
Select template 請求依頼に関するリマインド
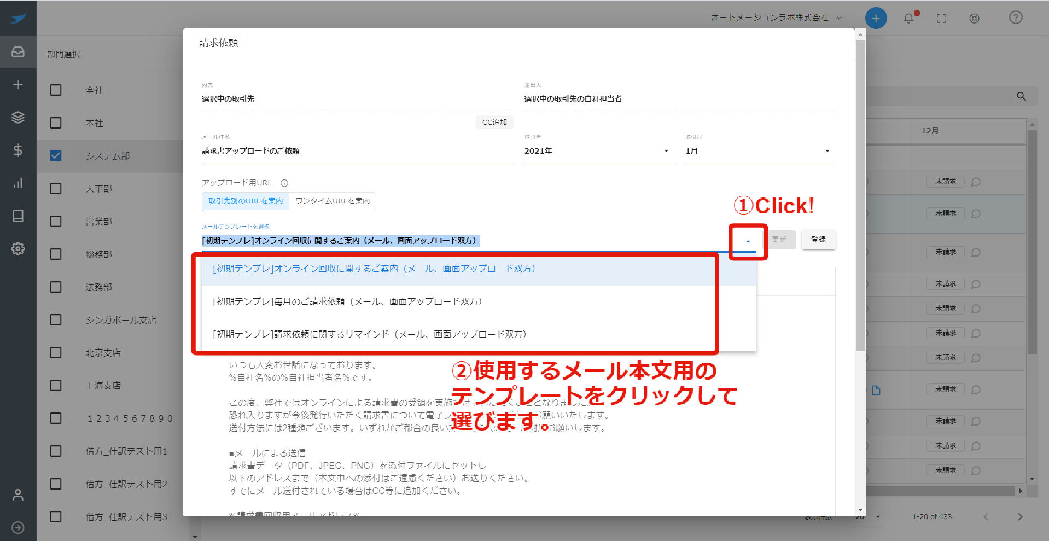(479, 335)
